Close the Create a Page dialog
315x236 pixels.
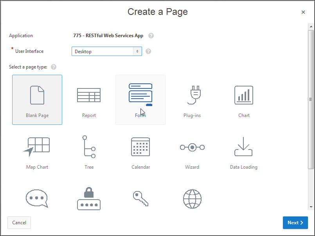[x=303, y=12]
